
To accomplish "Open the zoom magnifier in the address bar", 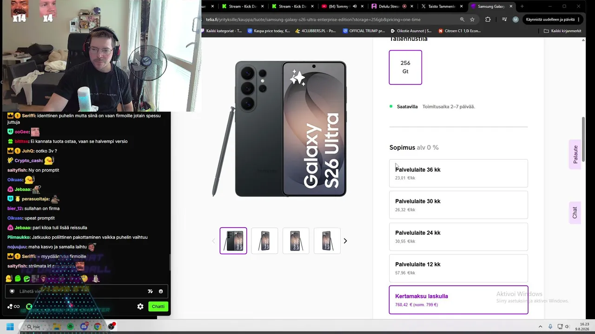I will (462, 19).
